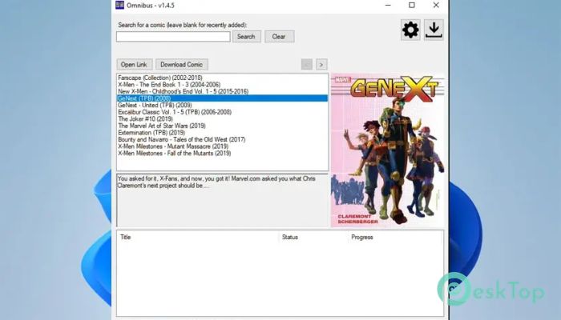Maximize the Omnibus window
Image resolution: width=561 pixels, height=320 pixels.
[x=412, y=6]
